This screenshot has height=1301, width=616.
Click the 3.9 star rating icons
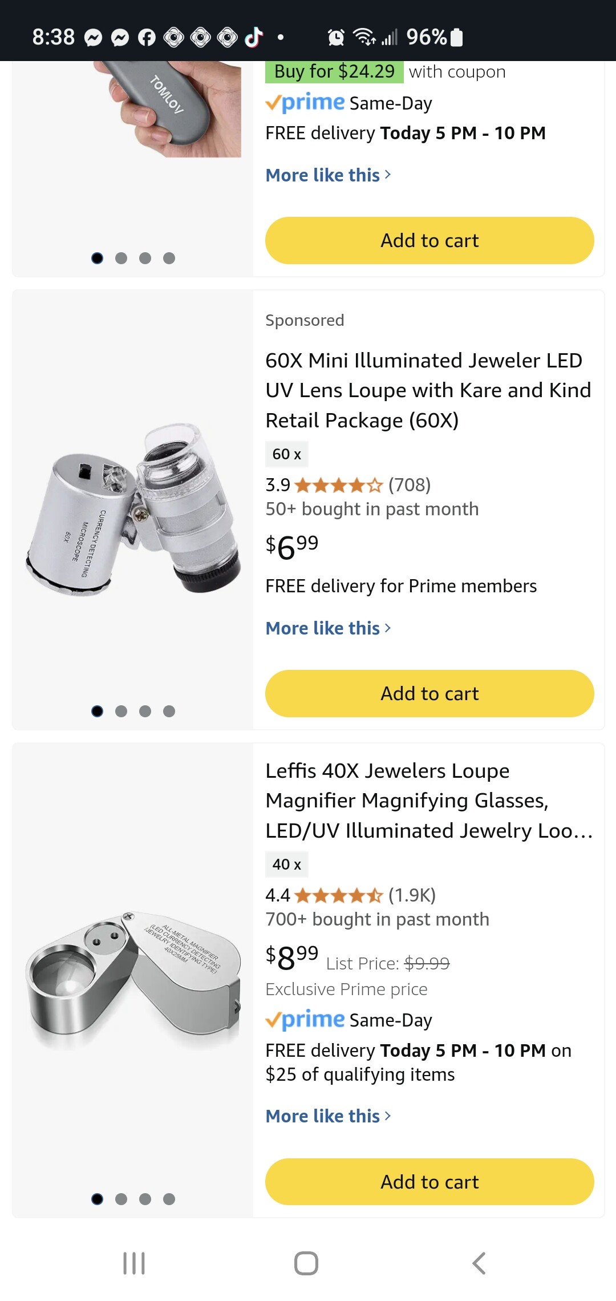(339, 485)
